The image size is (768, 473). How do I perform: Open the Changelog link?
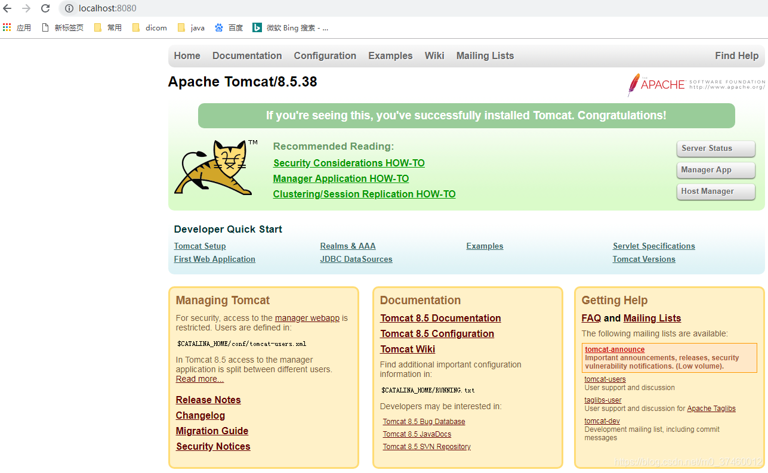click(x=201, y=415)
